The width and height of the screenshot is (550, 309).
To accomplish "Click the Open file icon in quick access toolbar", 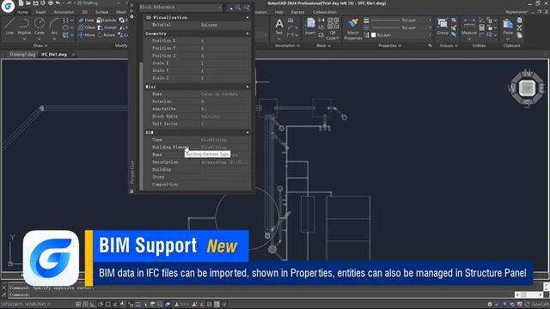I will pos(28,3).
